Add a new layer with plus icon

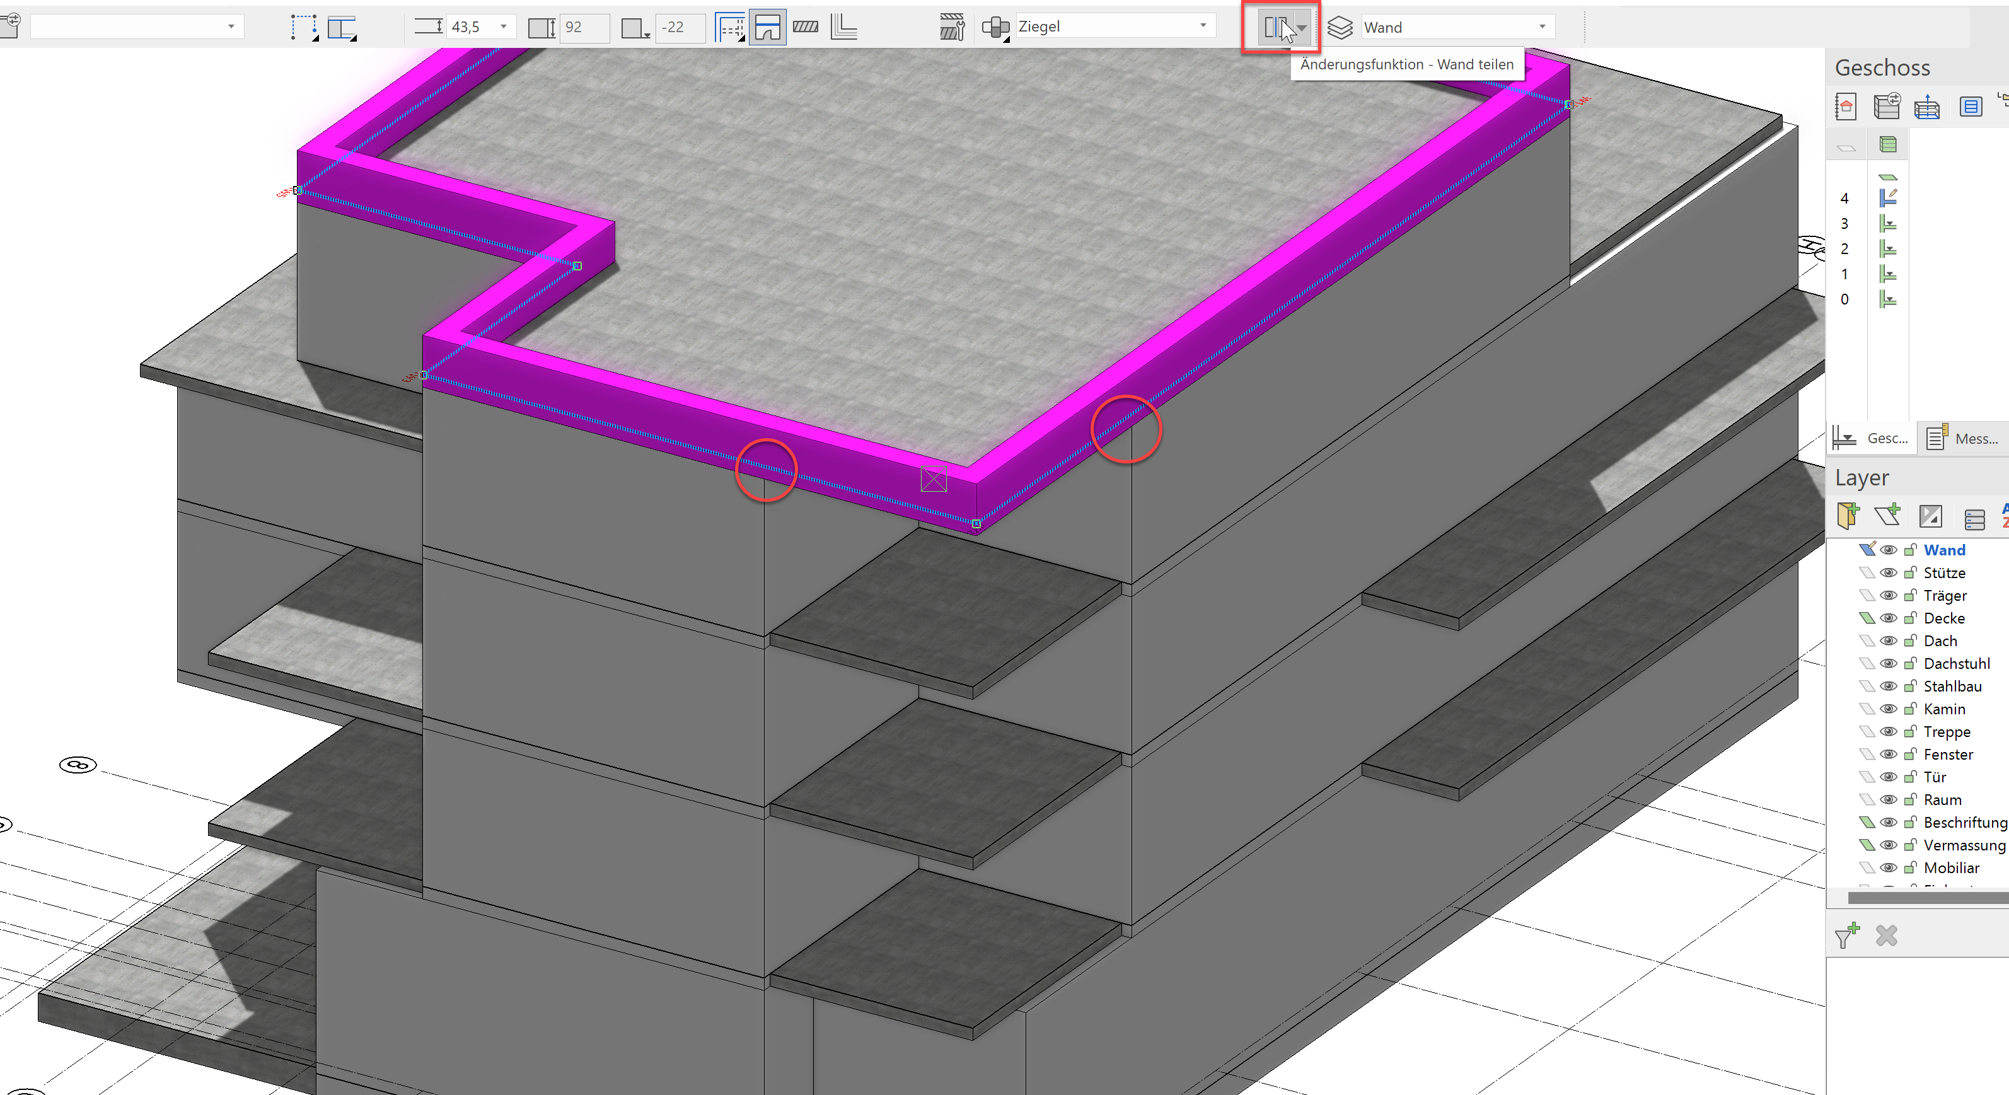1887,515
